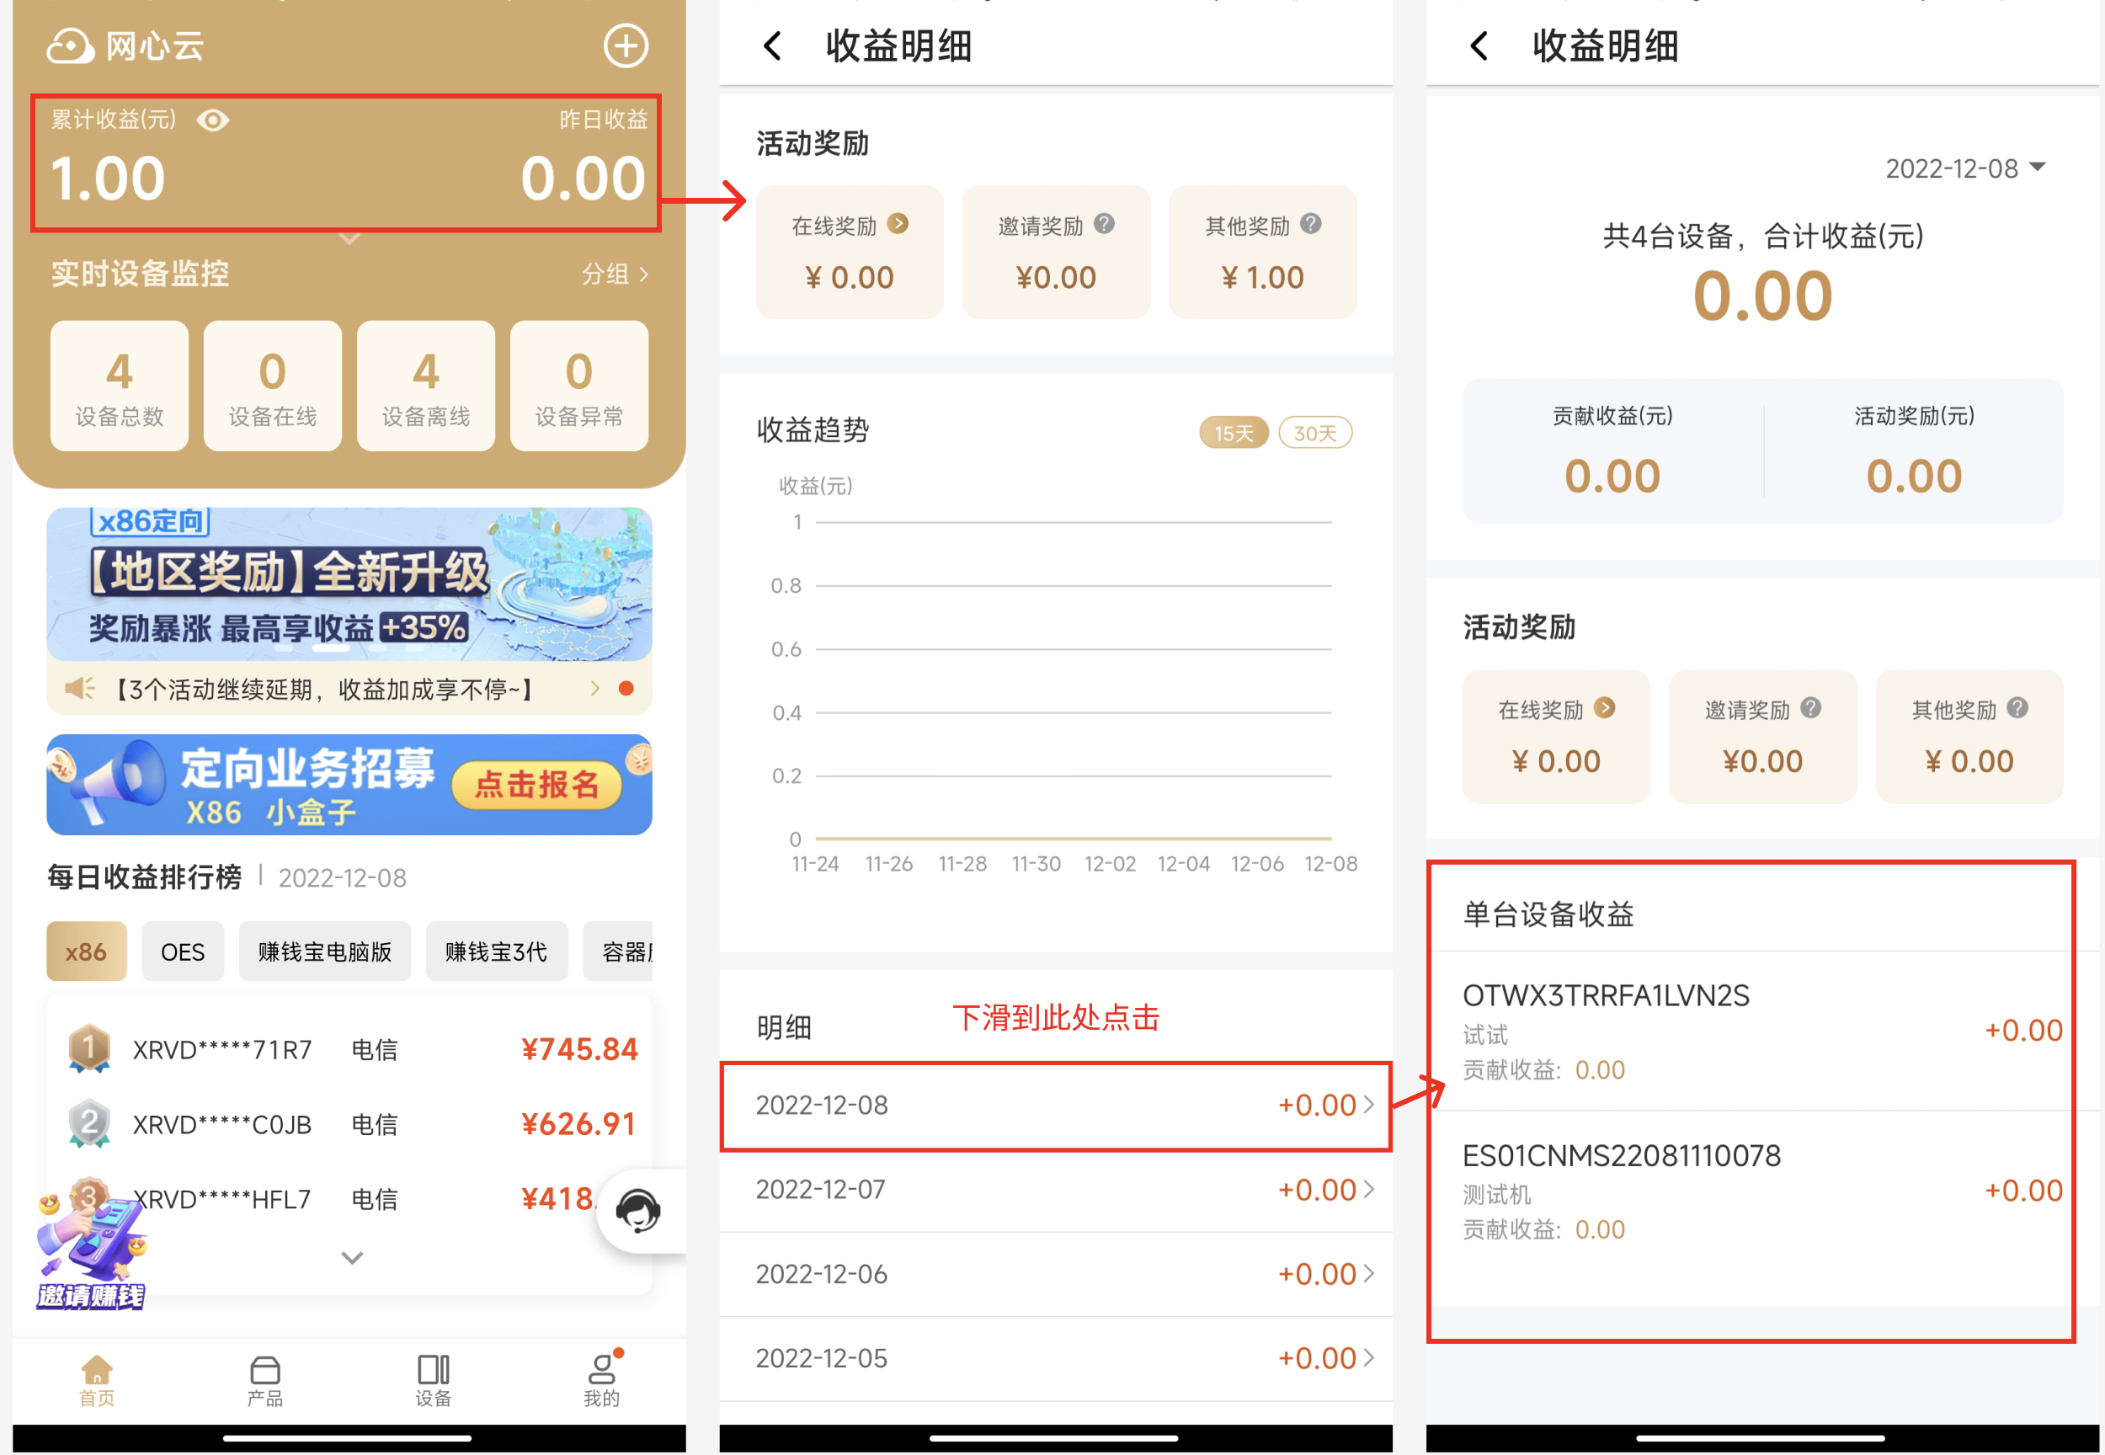The image size is (2105, 1455).
Task: Tap the speaker announcement icon
Action: coord(80,688)
